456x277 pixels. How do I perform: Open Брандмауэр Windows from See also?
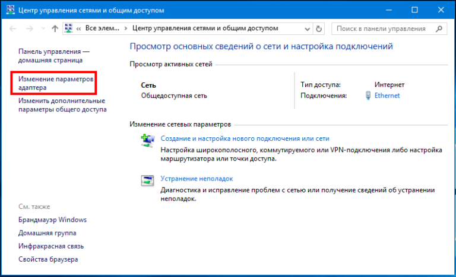[x=52, y=220]
